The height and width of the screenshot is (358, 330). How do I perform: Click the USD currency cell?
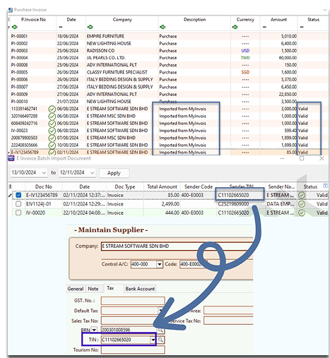pos(245,51)
